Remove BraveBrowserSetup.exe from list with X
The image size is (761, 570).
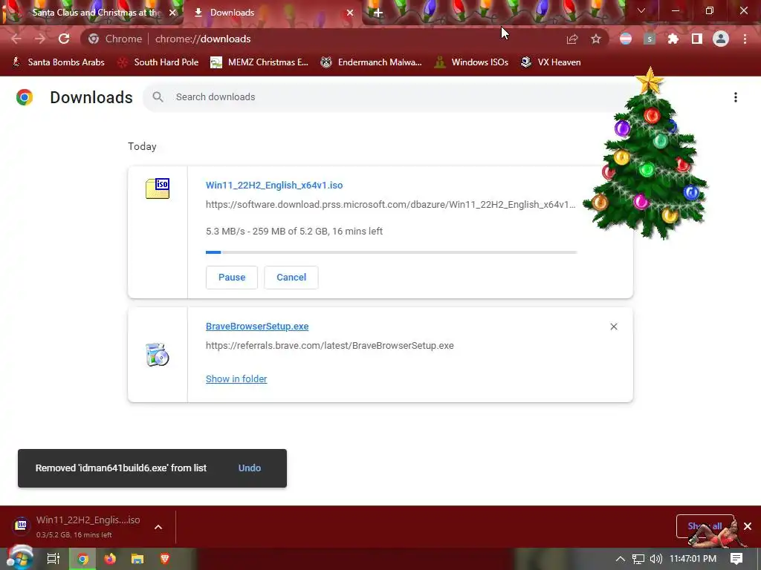point(613,327)
